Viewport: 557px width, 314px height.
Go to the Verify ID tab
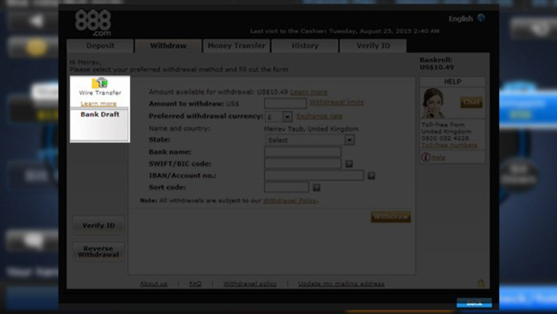(373, 46)
